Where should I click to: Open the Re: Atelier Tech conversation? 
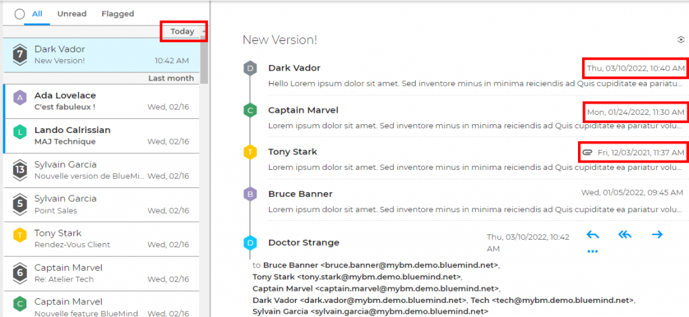click(x=101, y=273)
